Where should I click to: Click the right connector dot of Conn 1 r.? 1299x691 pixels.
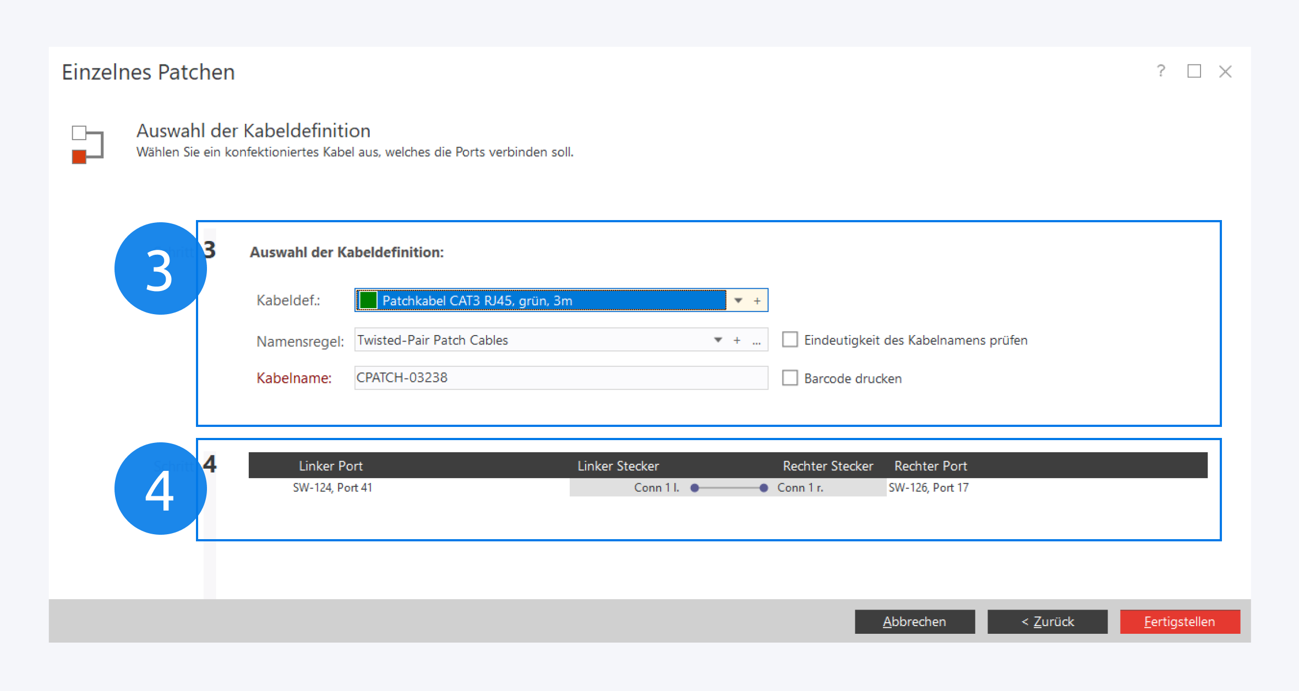point(763,488)
